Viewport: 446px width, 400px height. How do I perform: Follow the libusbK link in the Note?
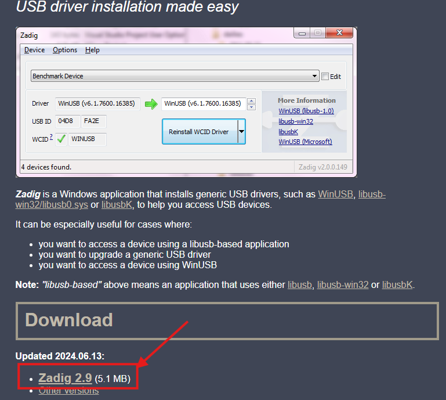397,284
